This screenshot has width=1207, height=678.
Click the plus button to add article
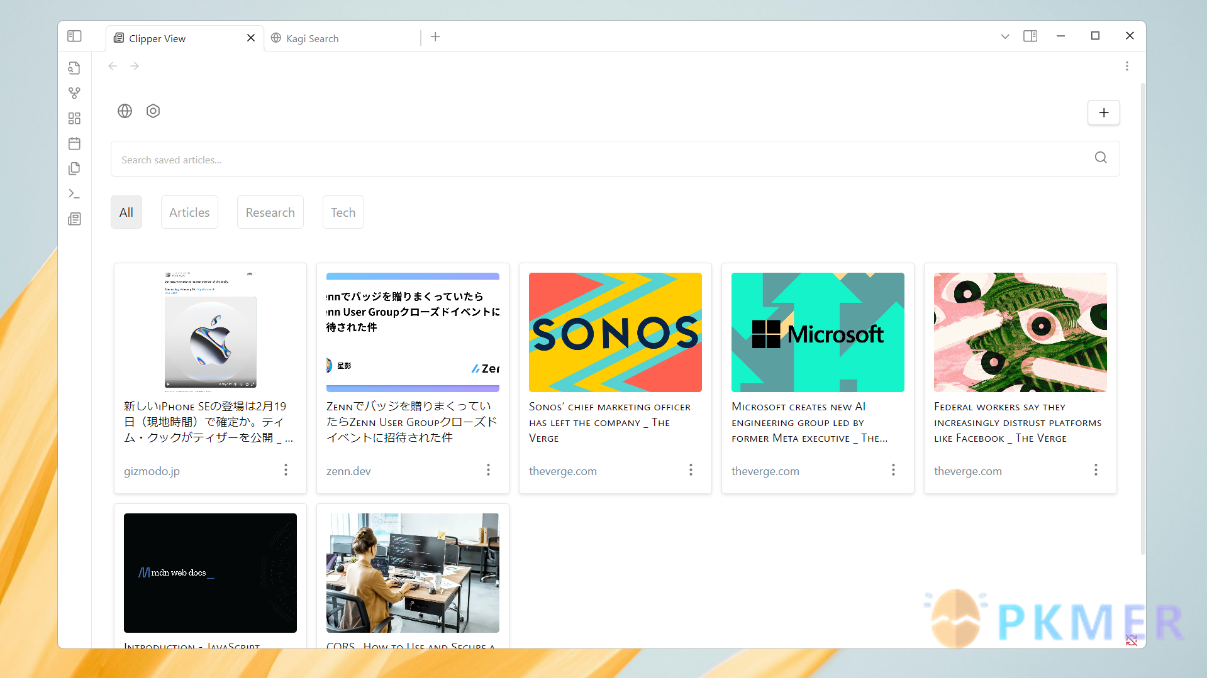(1104, 112)
